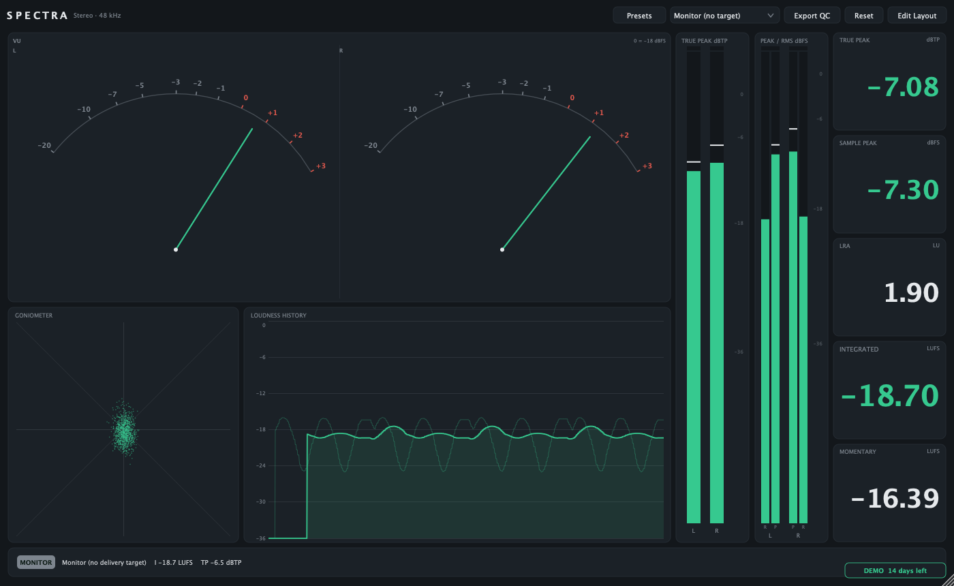Open Edit Layout mode
The width and height of the screenshot is (954, 586).
[x=917, y=16]
